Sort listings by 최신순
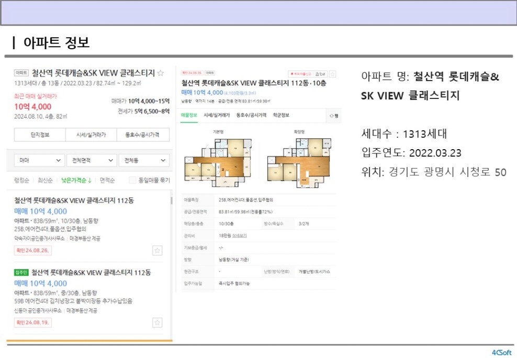The width and height of the screenshot is (517, 358). [x=45, y=181]
